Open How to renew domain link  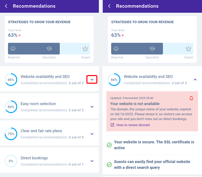(x=133, y=125)
